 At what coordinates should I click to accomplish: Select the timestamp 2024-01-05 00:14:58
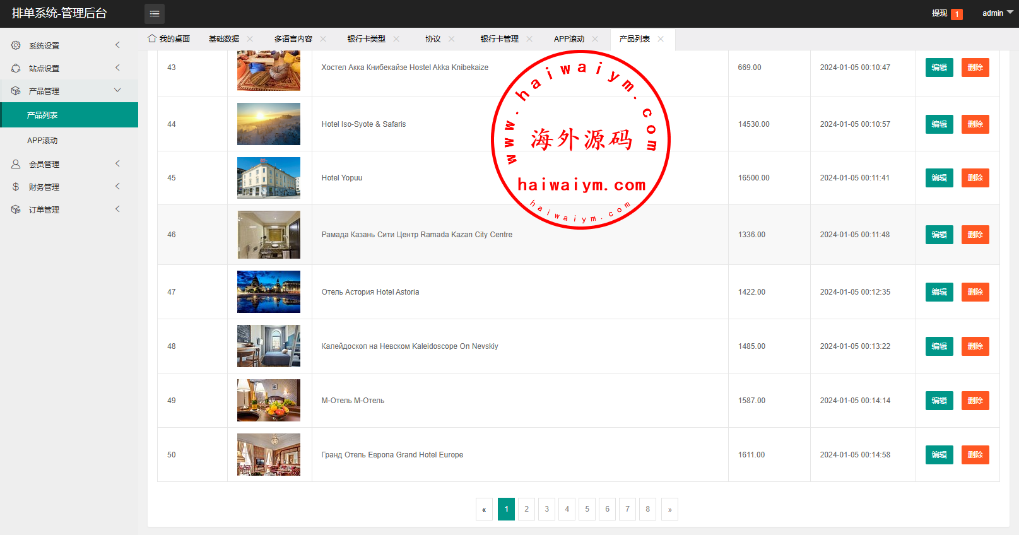[x=855, y=455]
